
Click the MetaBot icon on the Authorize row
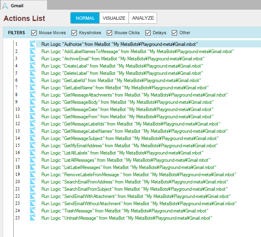pos(33,44)
